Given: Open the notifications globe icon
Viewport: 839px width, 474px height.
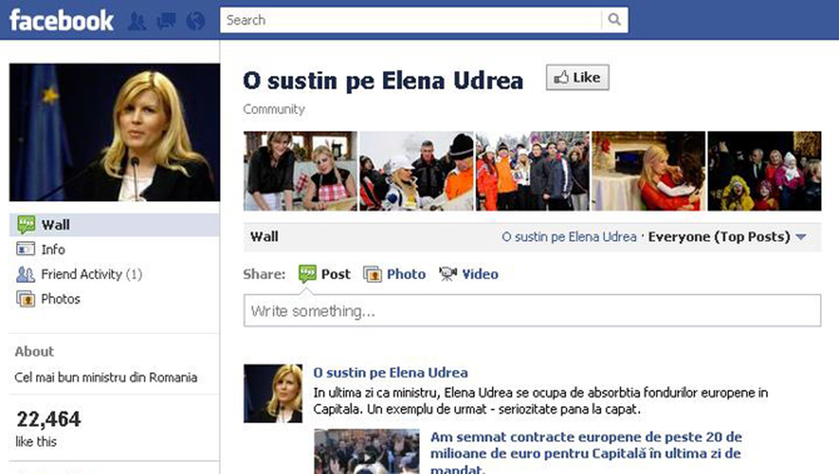Looking at the screenshot, I should [x=195, y=21].
